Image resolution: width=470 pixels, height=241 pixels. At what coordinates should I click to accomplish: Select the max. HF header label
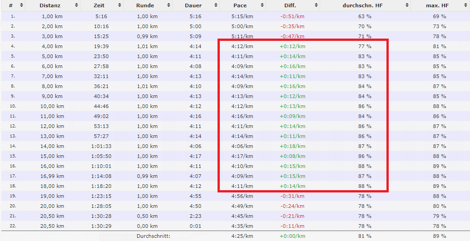tap(439, 5)
